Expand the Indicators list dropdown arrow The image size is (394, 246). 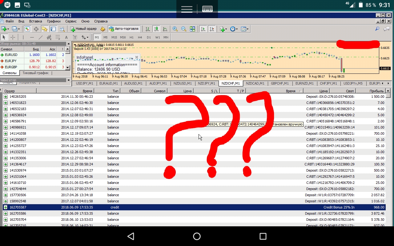click(226, 29)
